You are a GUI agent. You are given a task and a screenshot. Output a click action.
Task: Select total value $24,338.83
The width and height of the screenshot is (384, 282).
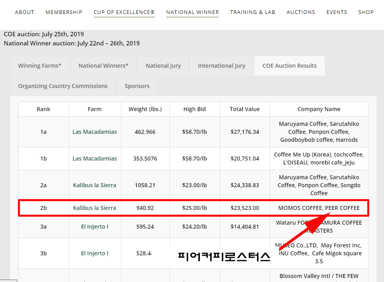(x=245, y=185)
